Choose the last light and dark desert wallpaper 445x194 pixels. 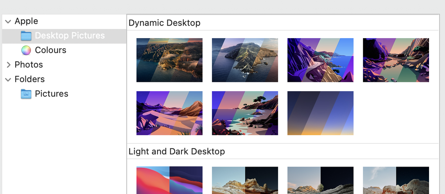point(396,180)
